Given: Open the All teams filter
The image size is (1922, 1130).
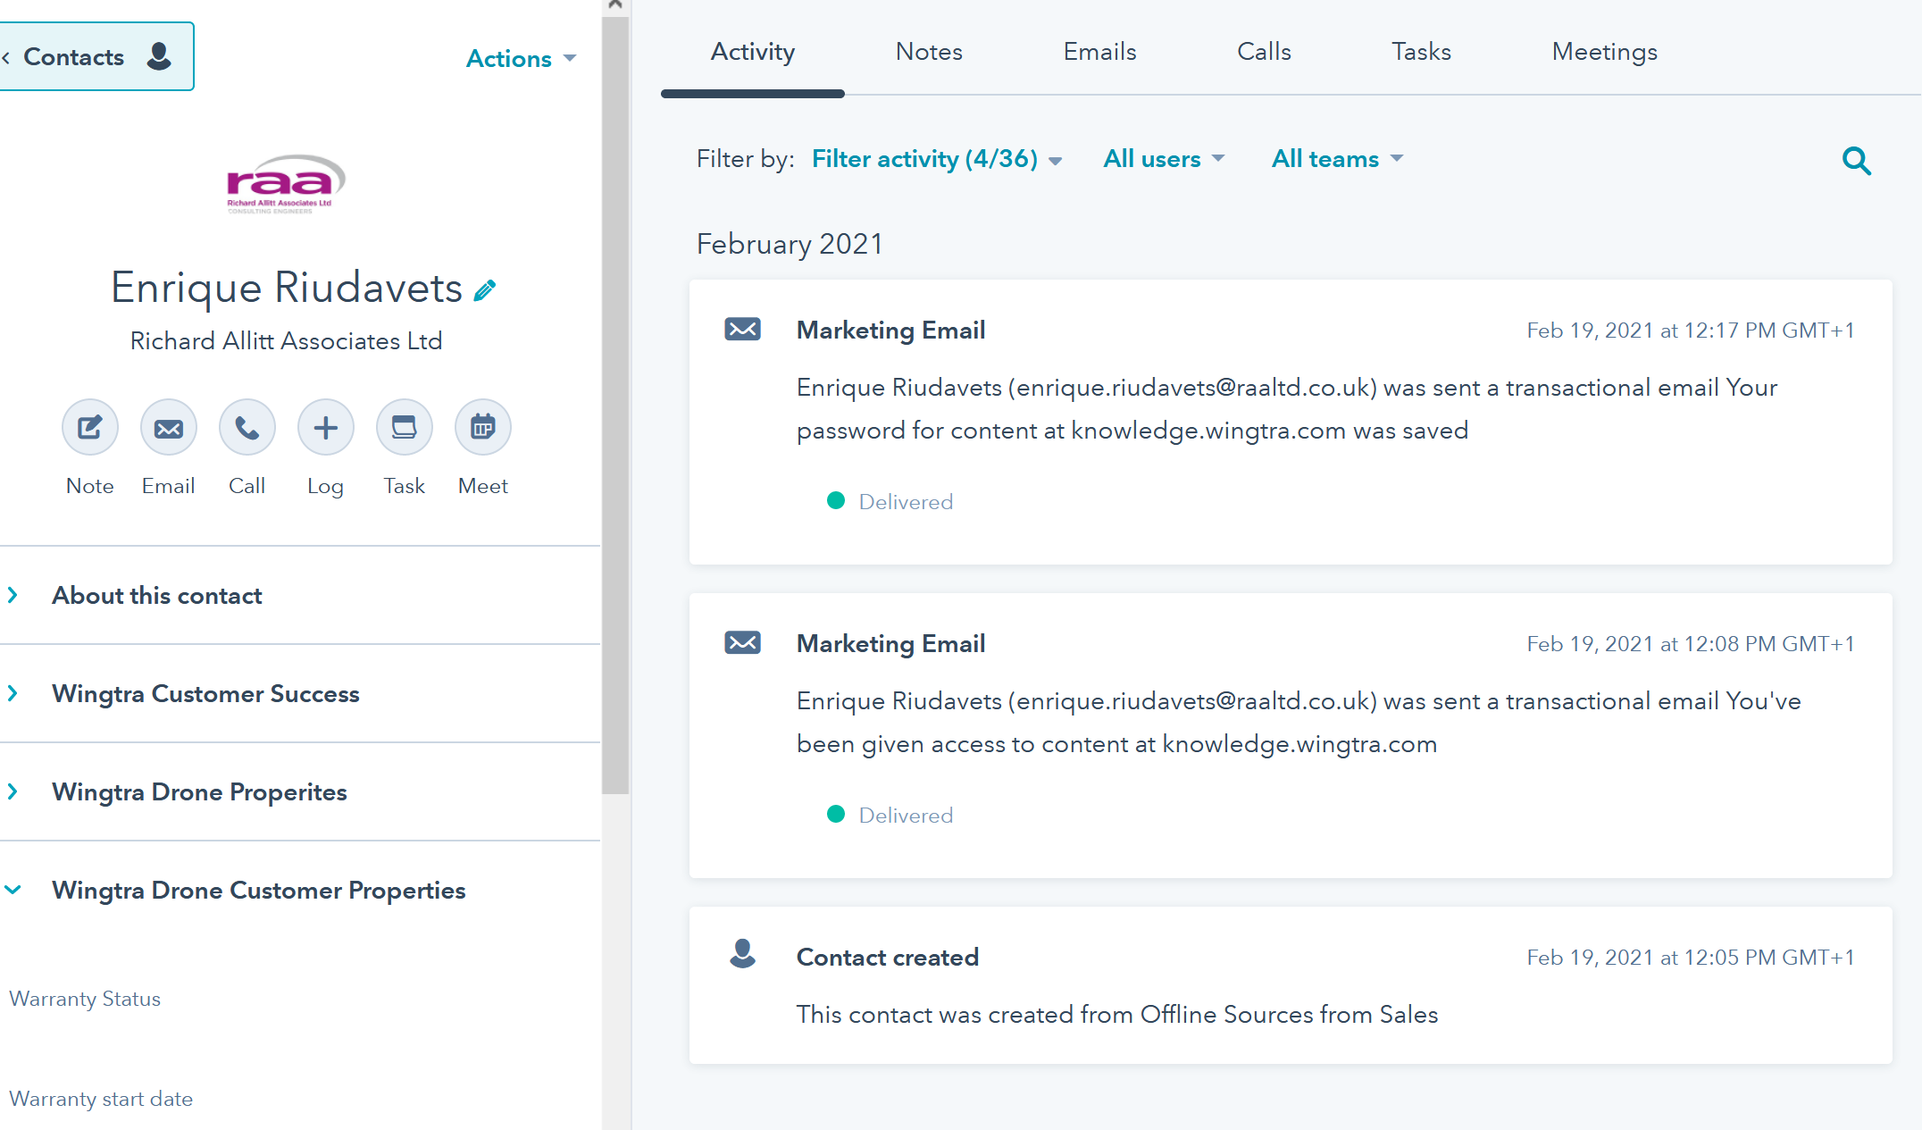Looking at the screenshot, I should (x=1336, y=159).
